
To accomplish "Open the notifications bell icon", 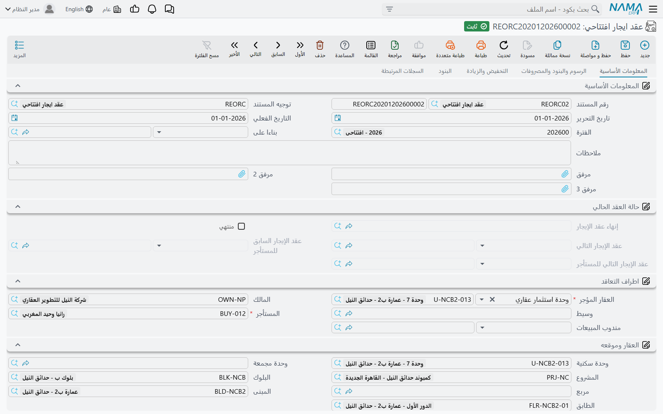I will pos(152,9).
